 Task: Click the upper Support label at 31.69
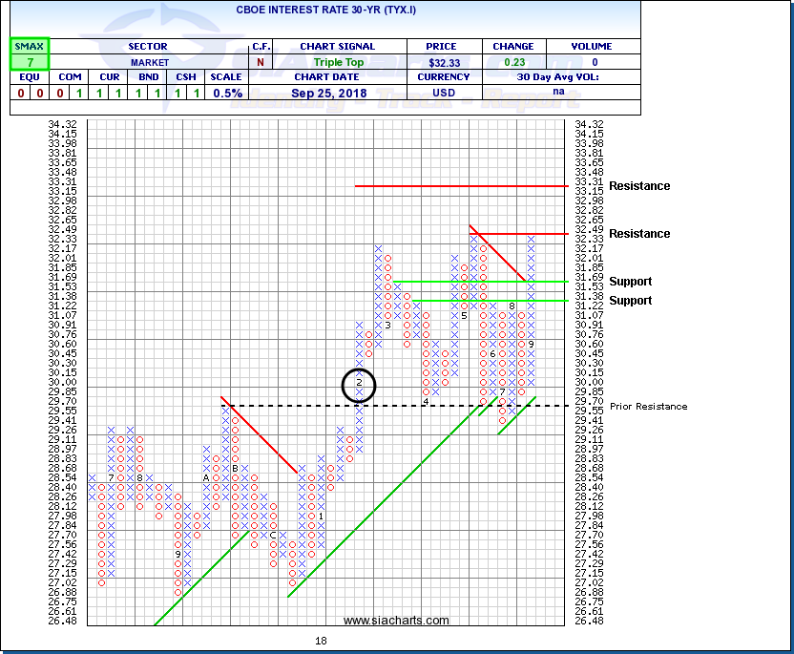(631, 282)
